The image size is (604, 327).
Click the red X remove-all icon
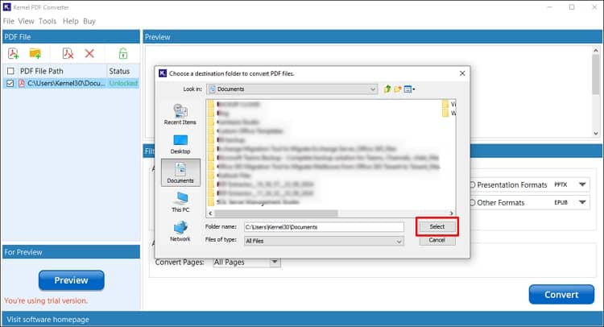click(89, 53)
